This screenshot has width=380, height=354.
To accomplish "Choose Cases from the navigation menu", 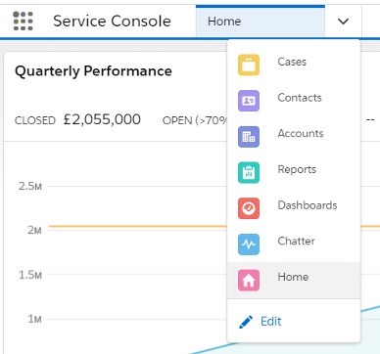I will pos(294,65).
